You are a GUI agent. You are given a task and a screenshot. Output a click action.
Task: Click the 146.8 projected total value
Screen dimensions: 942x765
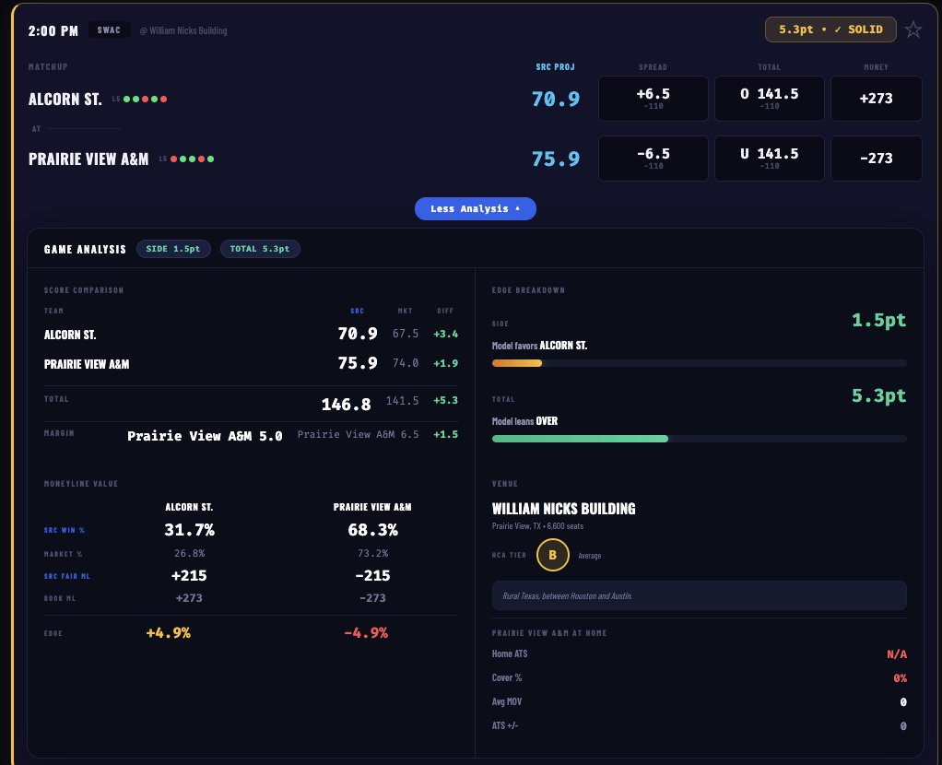pyautogui.click(x=346, y=405)
